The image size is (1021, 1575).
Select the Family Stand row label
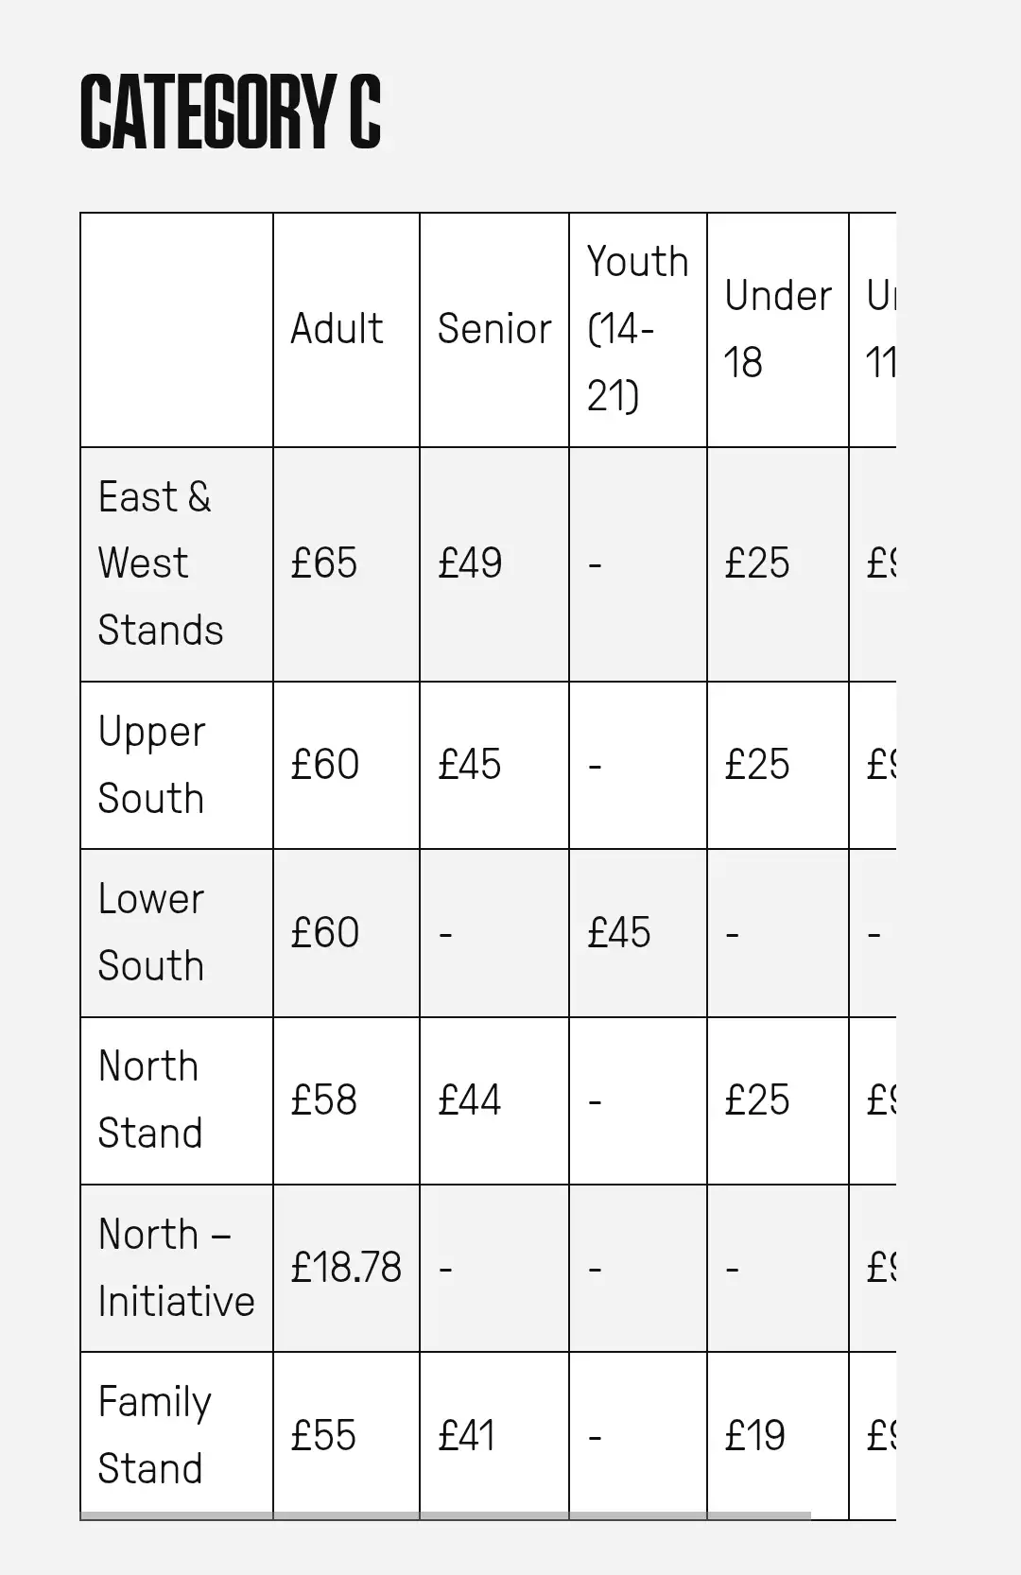click(x=155, y=1435)
